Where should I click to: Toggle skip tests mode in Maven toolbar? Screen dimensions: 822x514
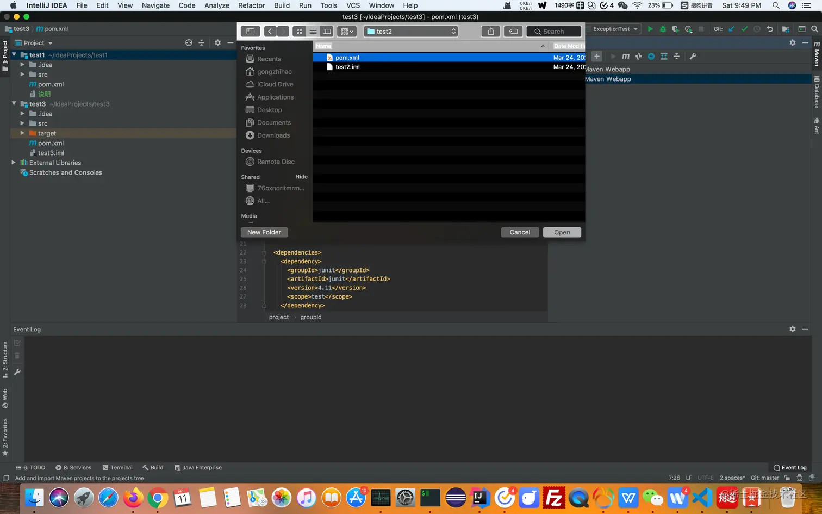click(651, 57)
